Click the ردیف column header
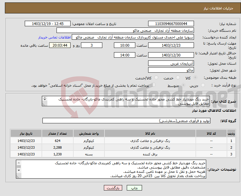The image size is (241, 196). tap(231, 133)
